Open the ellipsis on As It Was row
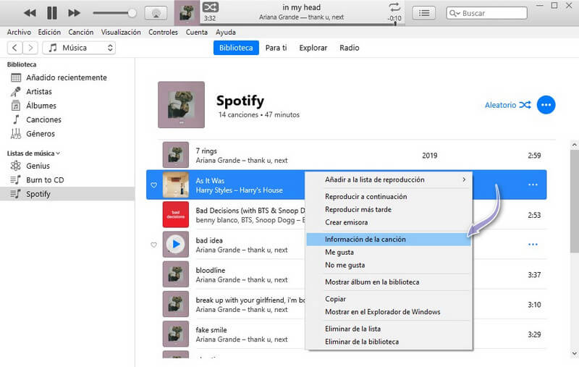This screenshot has height=367, width=579. pyautogui.click(x=533, y=185)
